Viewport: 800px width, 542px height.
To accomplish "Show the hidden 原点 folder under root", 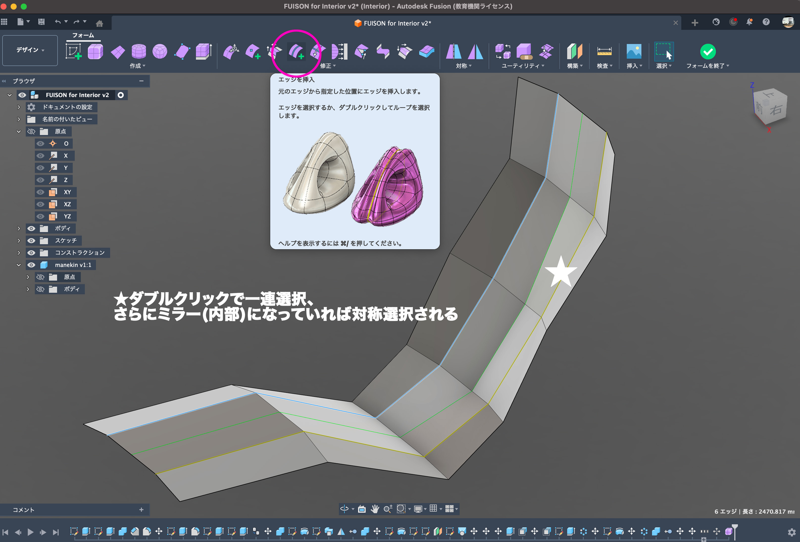I will [31, 132].
